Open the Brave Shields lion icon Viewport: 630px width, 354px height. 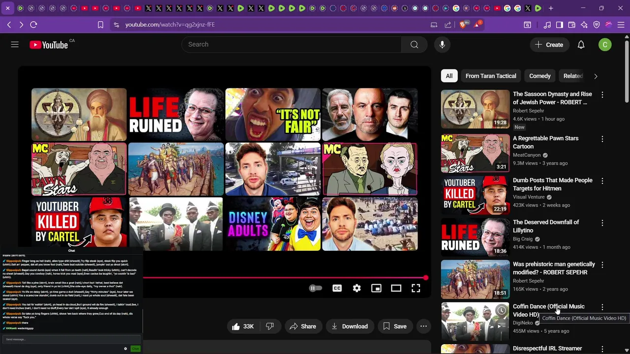463,25
